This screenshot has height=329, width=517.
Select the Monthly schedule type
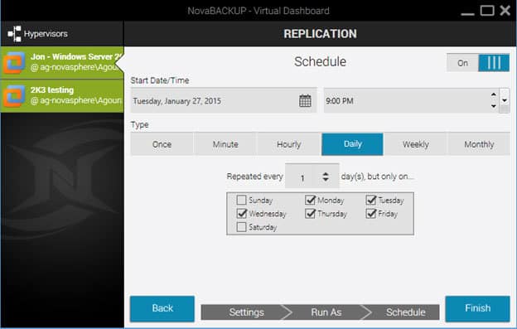click(479, 144)
